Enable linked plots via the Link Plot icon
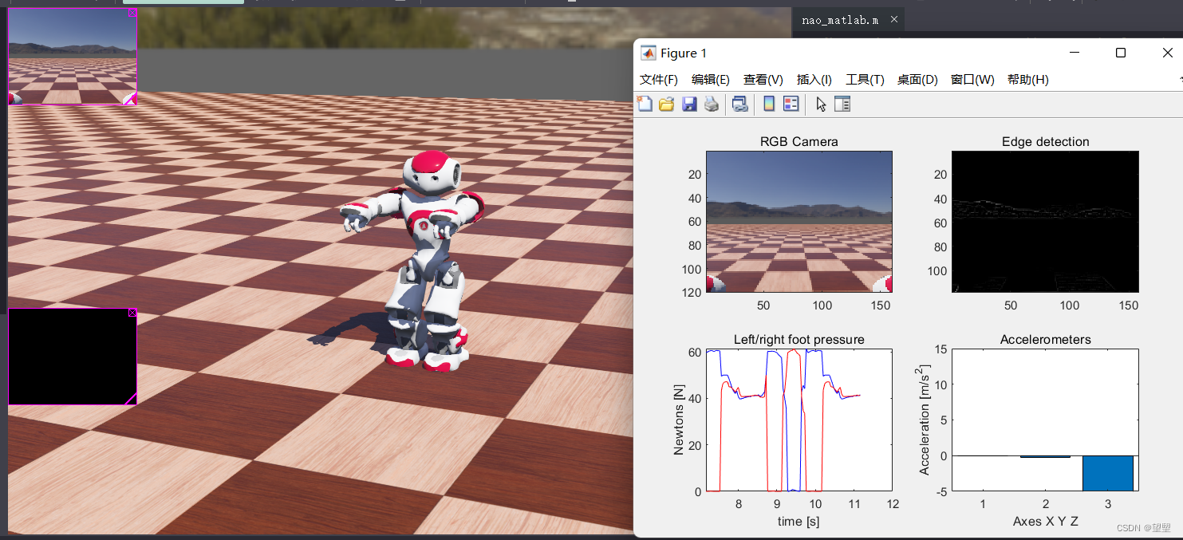This screenshot has width=1183, height=540. click(x=739, y=104)
